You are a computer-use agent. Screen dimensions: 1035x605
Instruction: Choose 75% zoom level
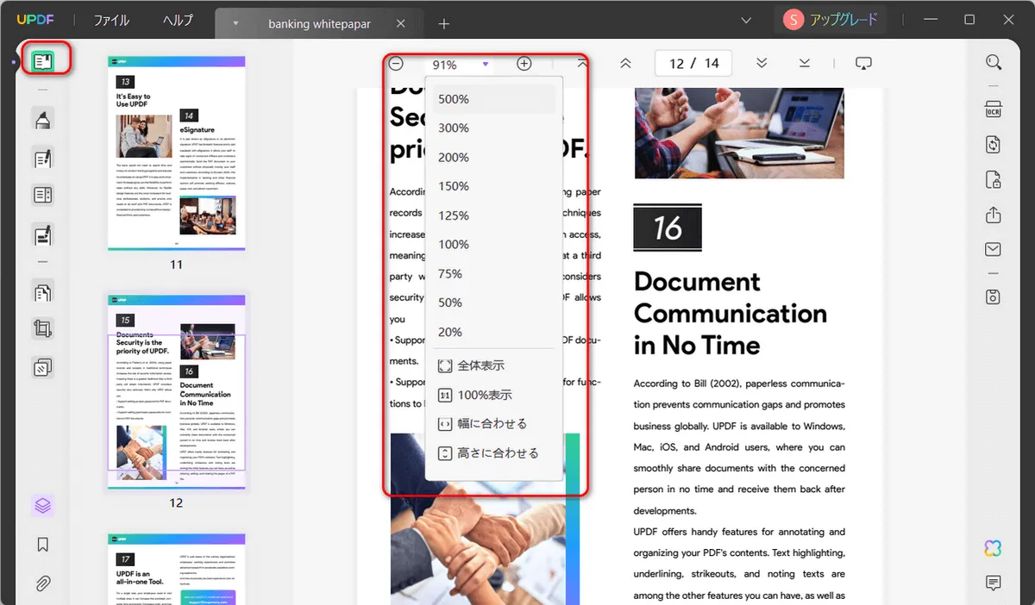pyautogui.click(x=494, y=274)
